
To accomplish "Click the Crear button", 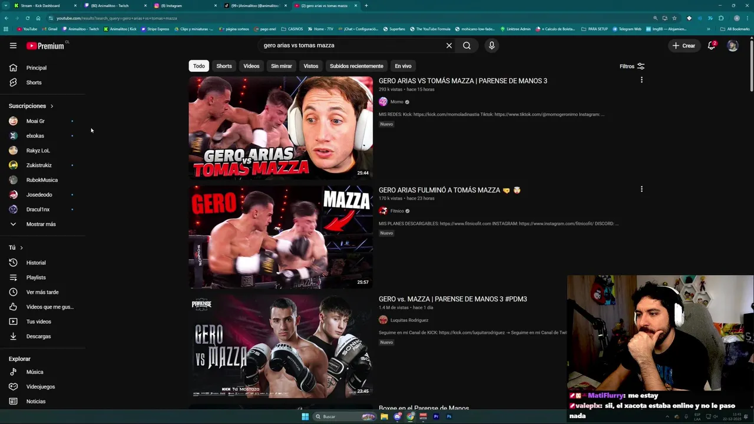I will point(684,45).
